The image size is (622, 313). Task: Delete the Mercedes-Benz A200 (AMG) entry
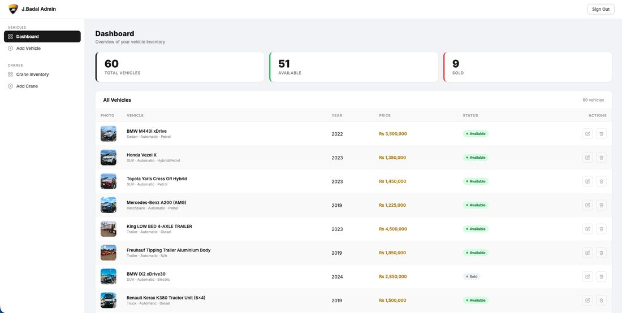[601, 205]
